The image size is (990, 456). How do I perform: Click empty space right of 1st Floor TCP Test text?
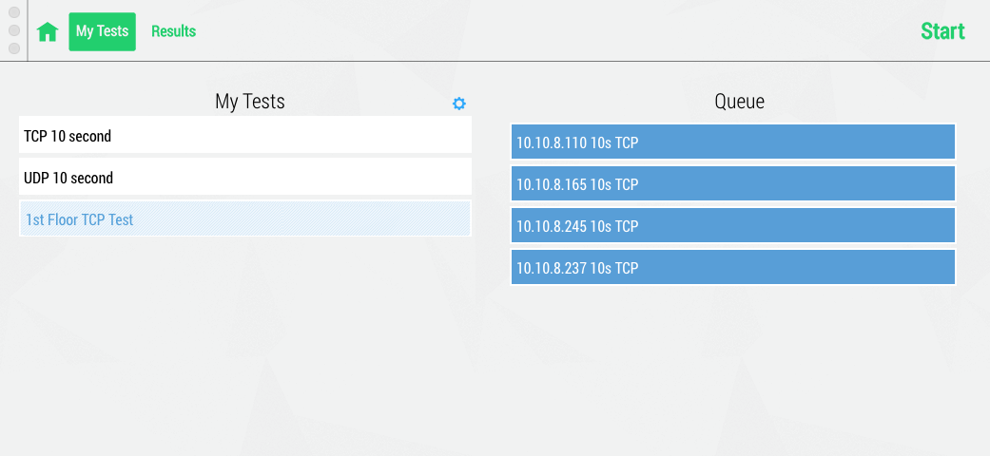[314, 219]
